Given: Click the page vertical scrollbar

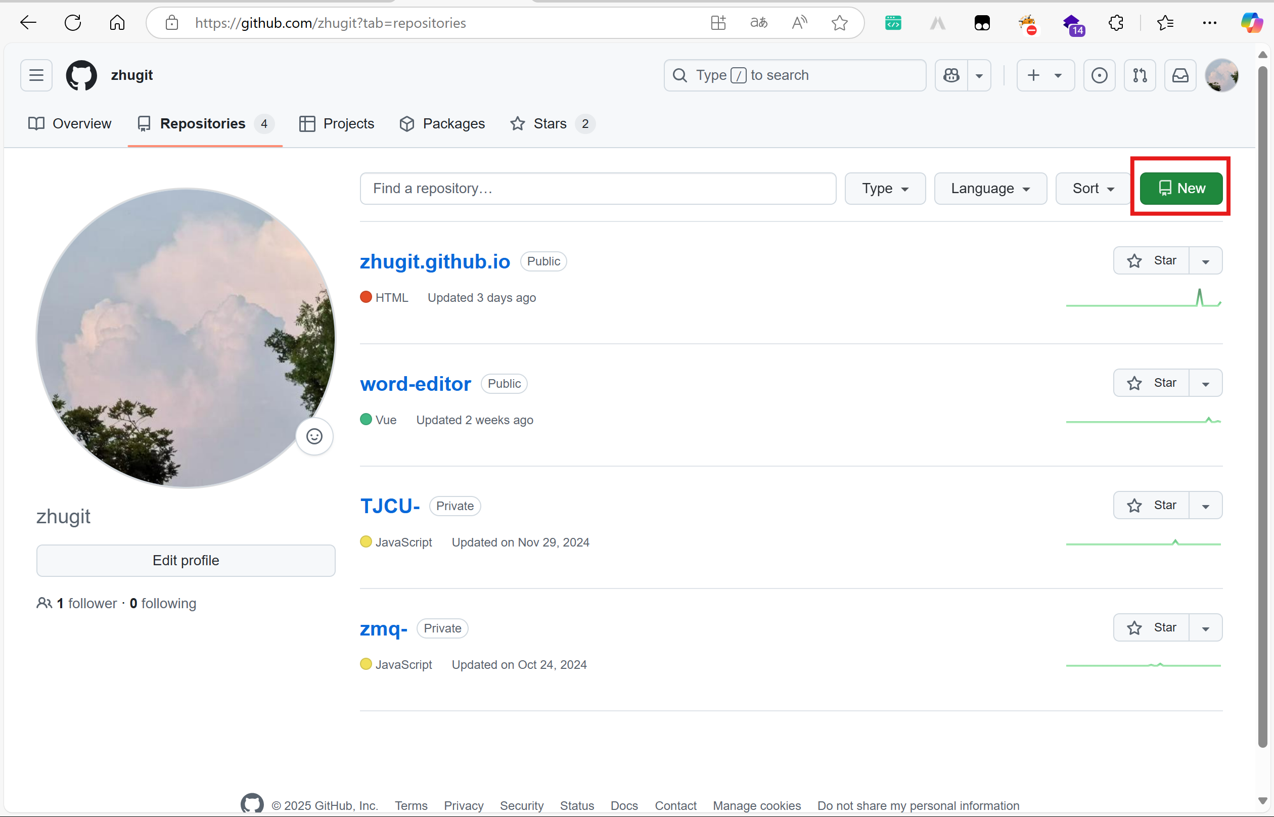Looking at the screenshot, I should click(1263, 406).
